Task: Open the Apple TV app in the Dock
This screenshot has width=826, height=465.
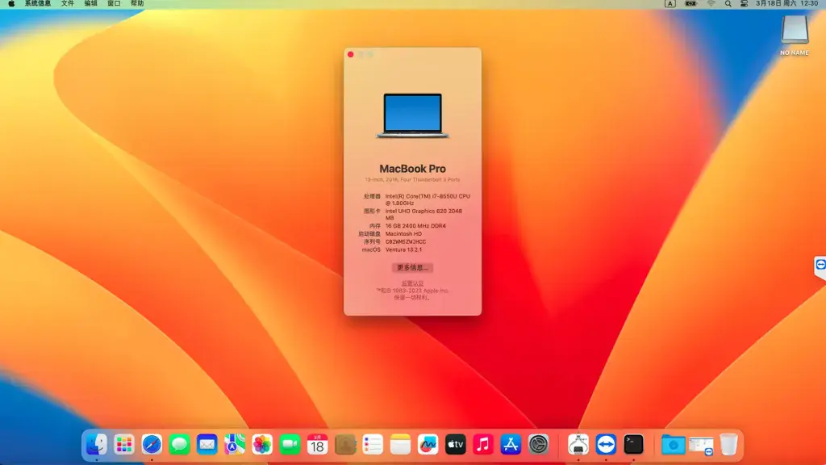Action: coord(456,445)
